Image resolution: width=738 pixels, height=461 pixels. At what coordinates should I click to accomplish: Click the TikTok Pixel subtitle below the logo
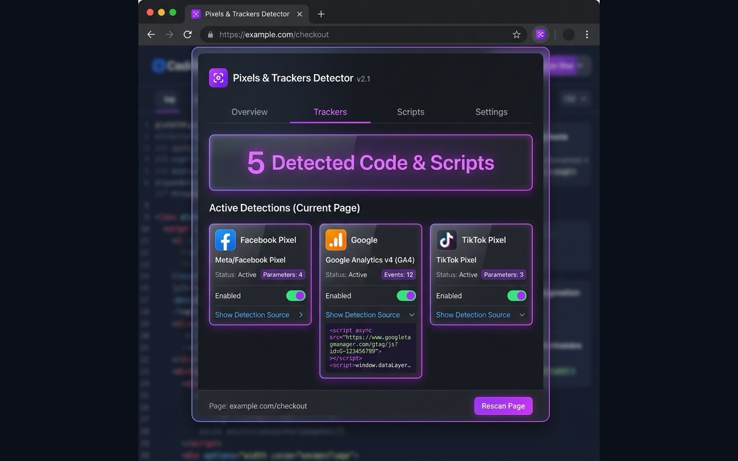click(x=456, y=260)
